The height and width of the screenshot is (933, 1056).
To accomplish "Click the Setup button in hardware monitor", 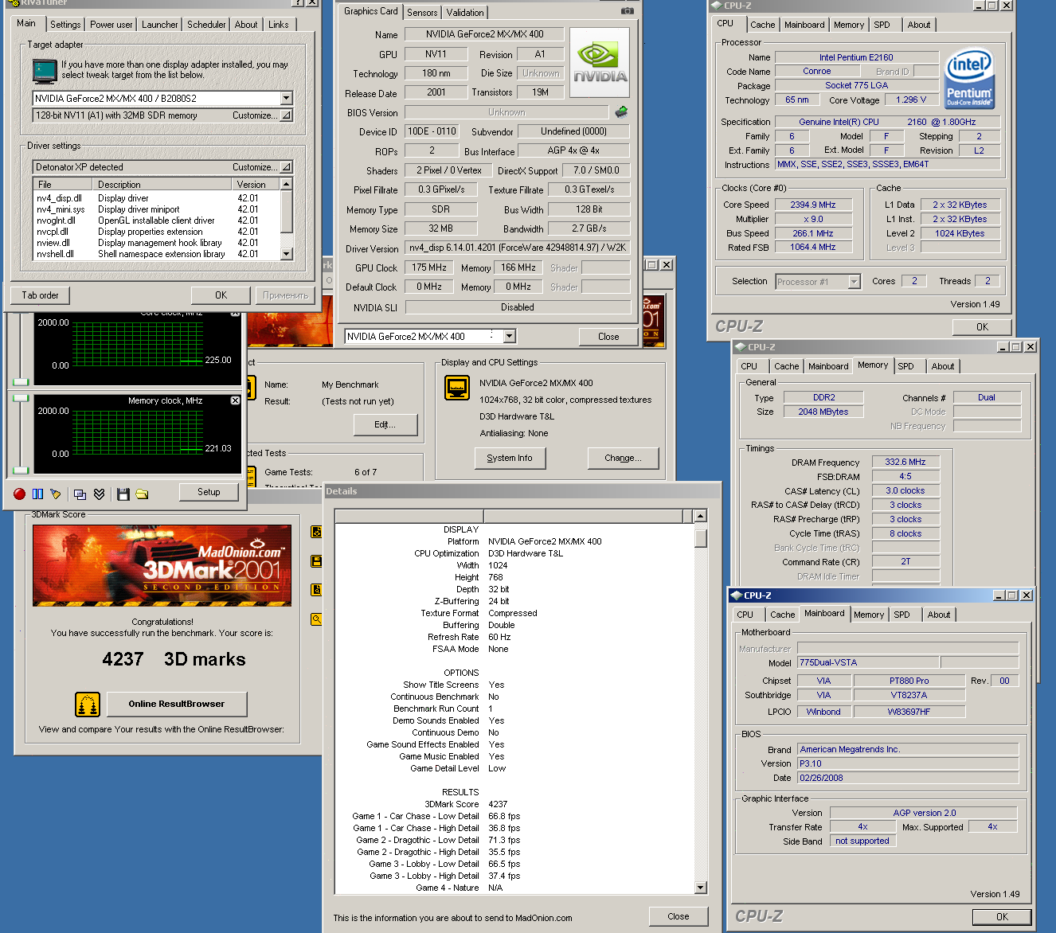I will 209,492.
